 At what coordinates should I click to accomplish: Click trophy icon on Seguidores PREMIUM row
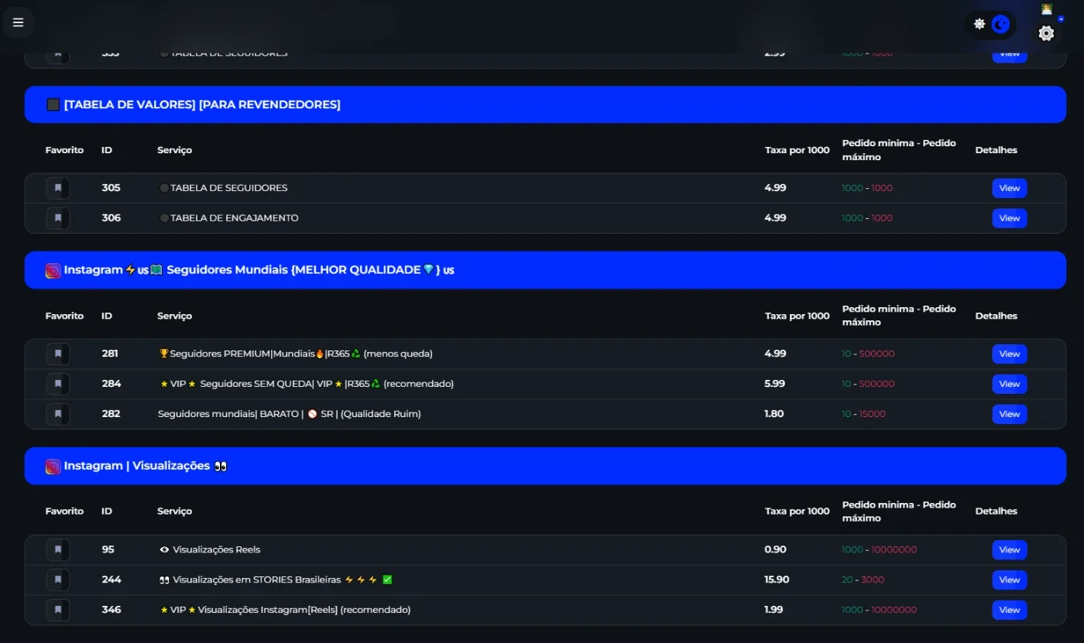(163, 354)
